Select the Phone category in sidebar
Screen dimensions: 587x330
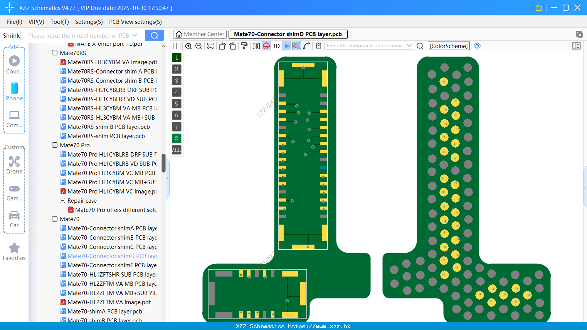point(14,92)
